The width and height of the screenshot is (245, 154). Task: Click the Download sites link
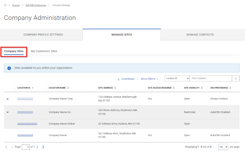click(126, 79)
